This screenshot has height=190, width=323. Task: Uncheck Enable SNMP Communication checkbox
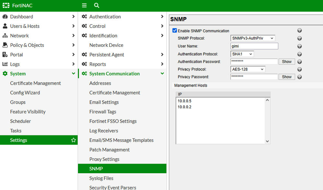[175, 31]
